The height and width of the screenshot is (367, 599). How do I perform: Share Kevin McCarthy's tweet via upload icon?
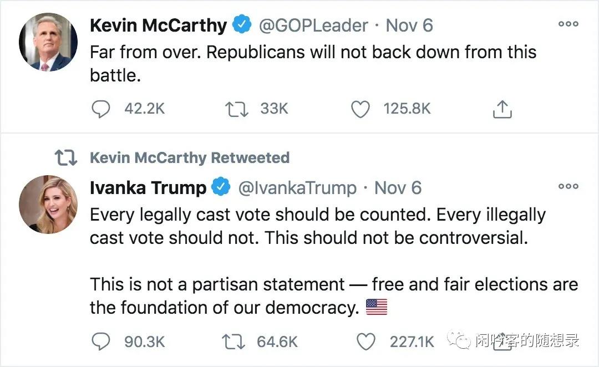502,110
